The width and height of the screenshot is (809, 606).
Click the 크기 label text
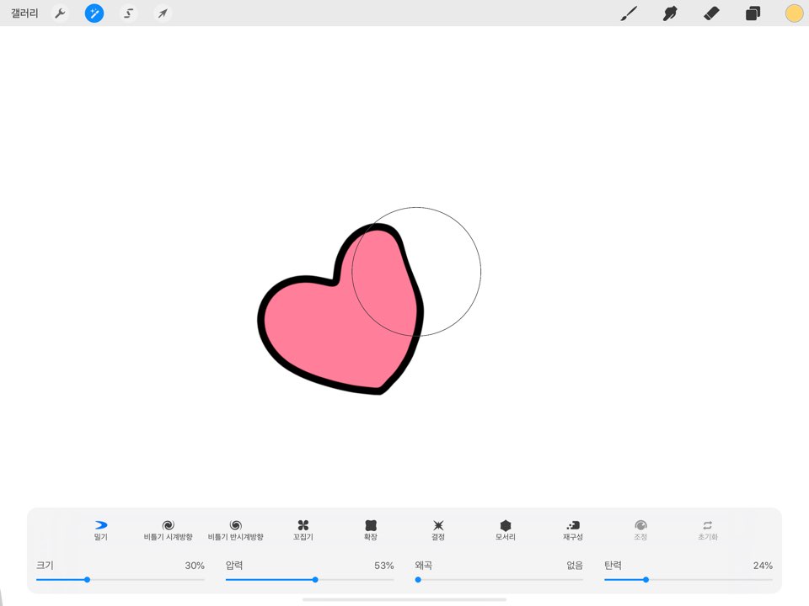45,566
